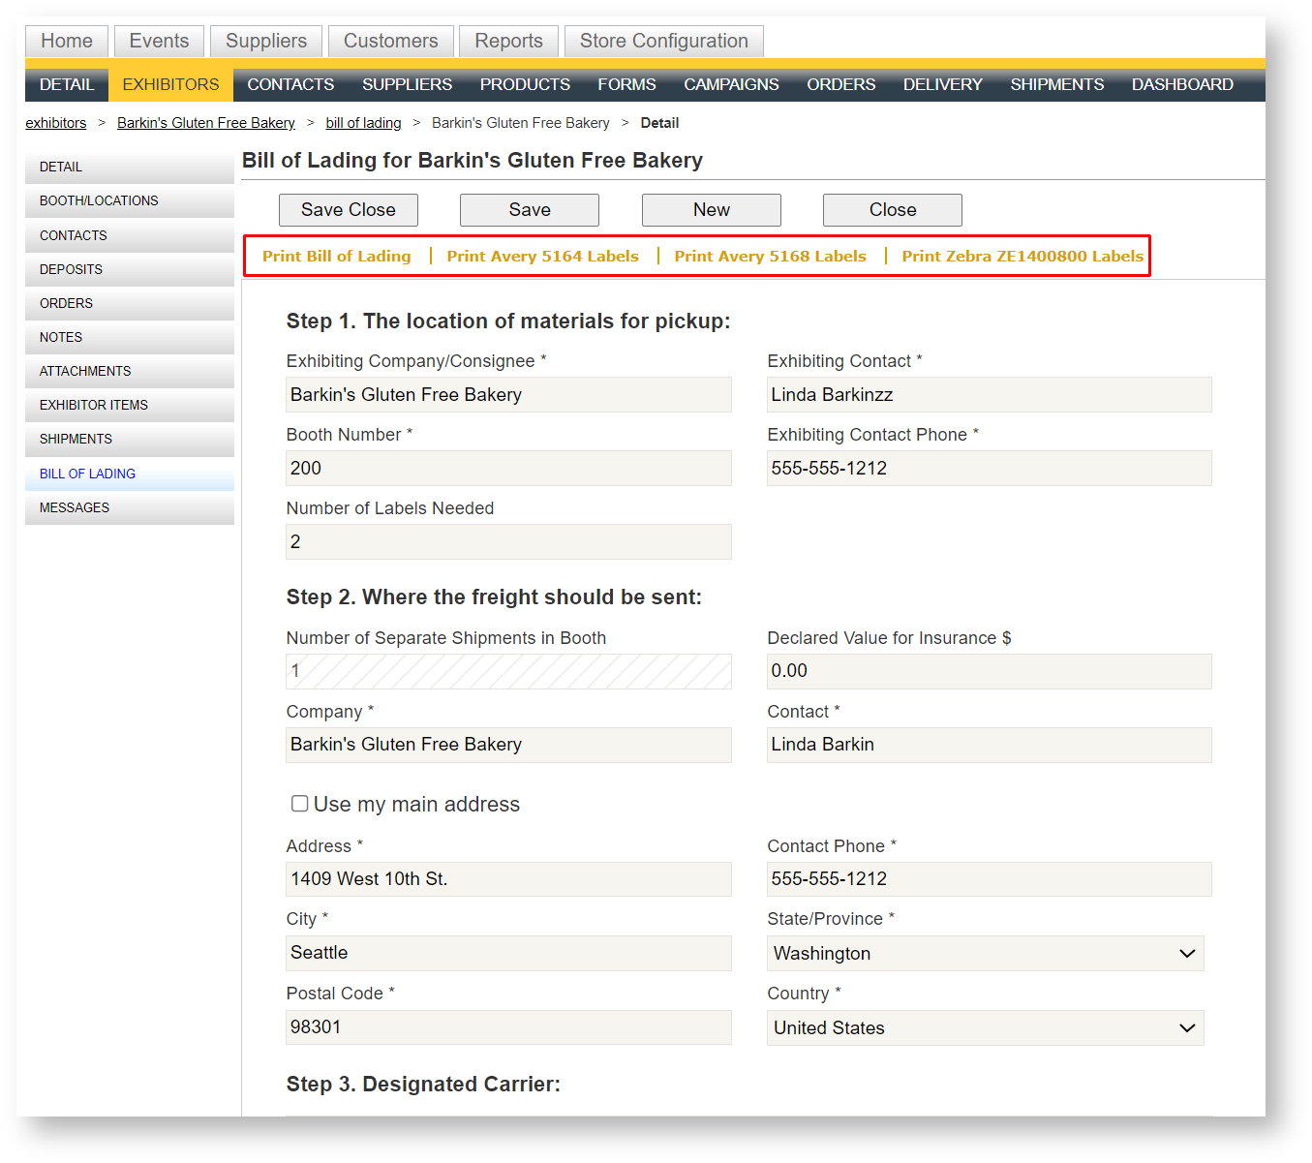Screen dimensions: 1312x1163
Task: Follow the Barkin's Gluten Free Bakery breadcrumb
Action: [205, 122]
